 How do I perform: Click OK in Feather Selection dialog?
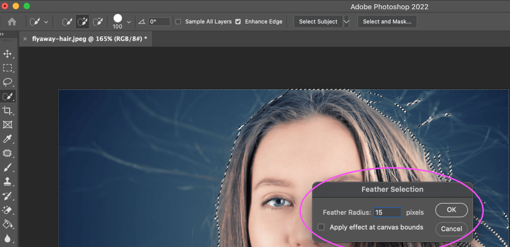pyautogui.click(x=451, y=210)
